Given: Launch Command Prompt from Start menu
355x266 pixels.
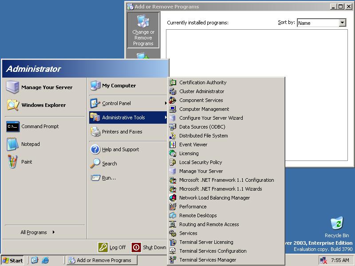Looking at the screenshot, I should (45, 126).
